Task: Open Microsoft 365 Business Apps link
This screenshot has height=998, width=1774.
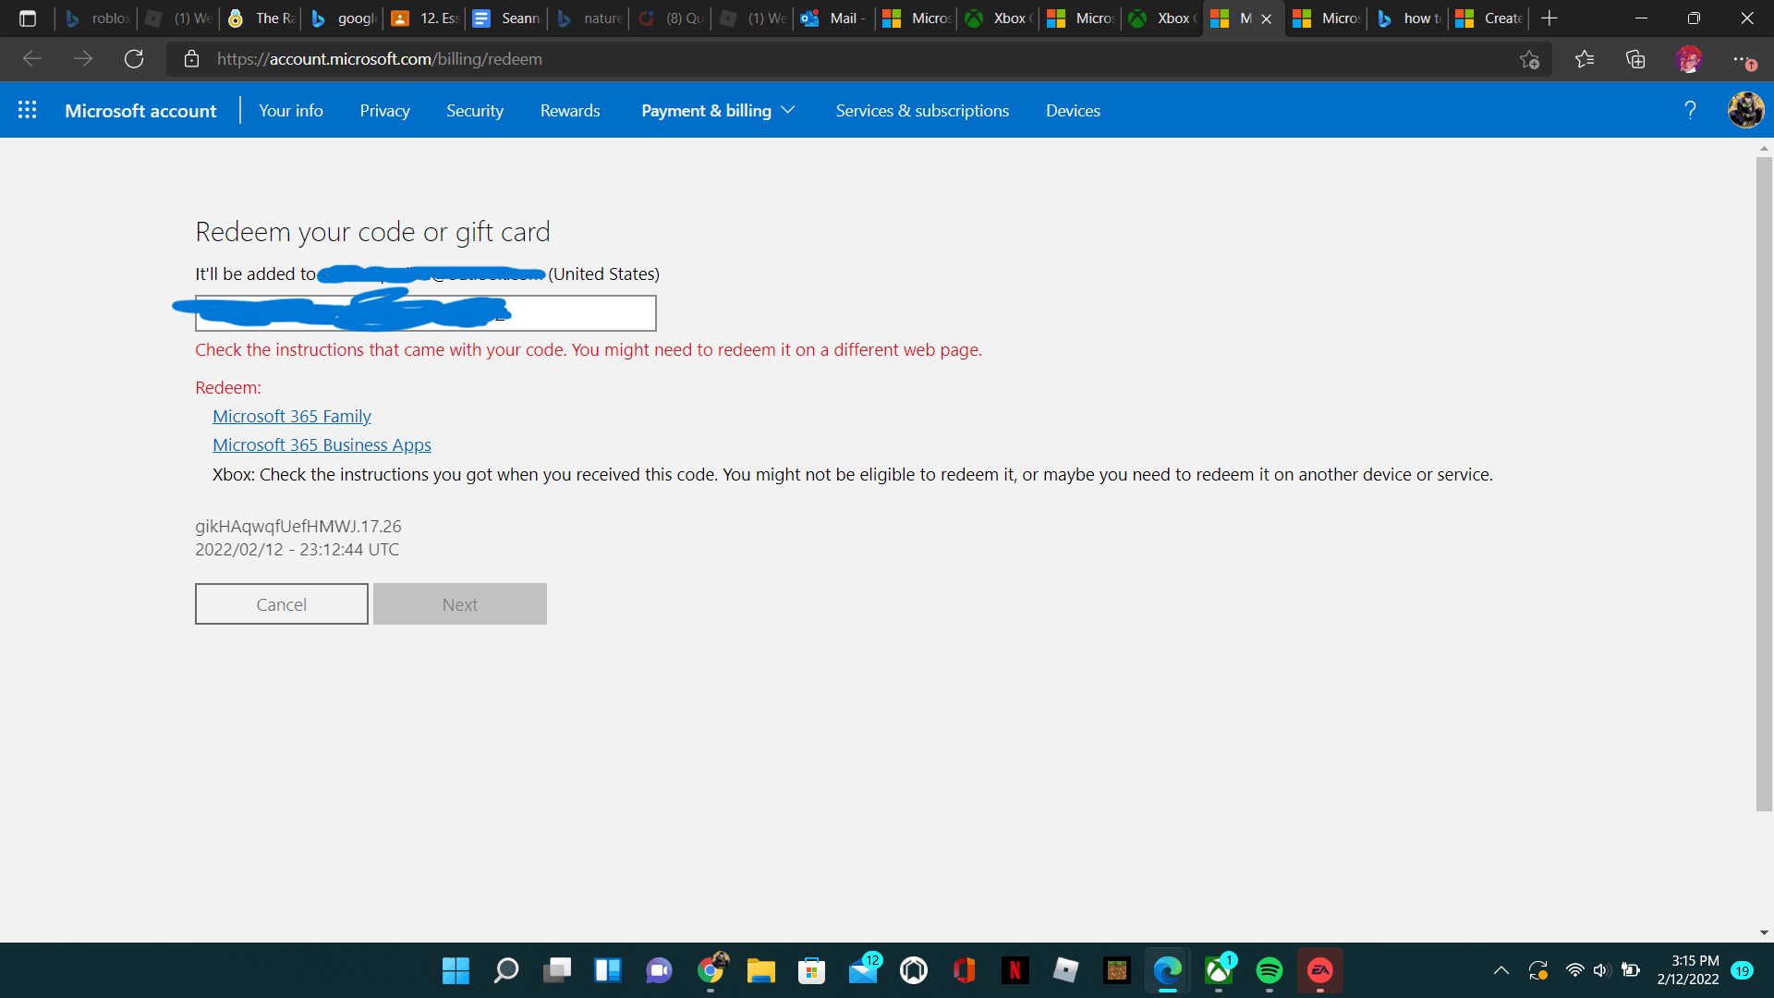Action: (x=322, y=444)
